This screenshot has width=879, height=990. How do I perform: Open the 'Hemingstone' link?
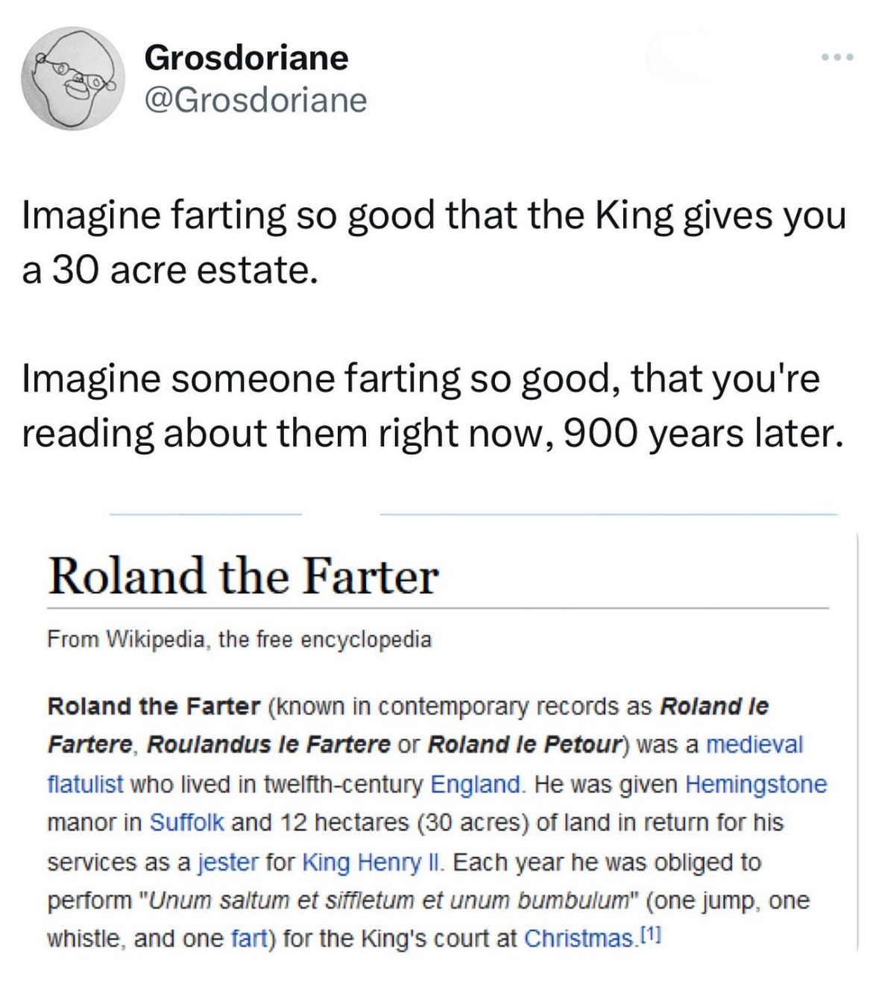point(755,784)
